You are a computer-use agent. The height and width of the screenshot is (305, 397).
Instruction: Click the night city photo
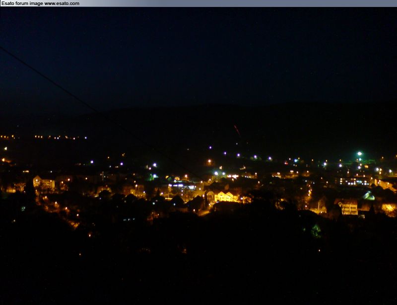[x=198, y=156]
